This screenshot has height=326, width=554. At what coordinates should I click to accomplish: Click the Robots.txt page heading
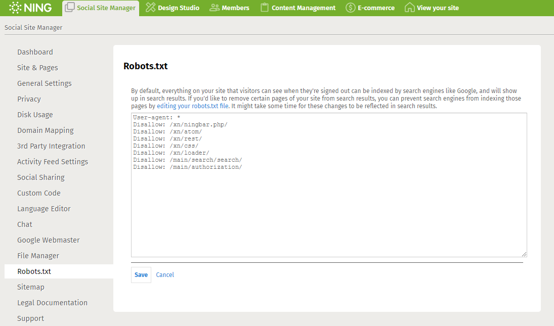(146, 66)
